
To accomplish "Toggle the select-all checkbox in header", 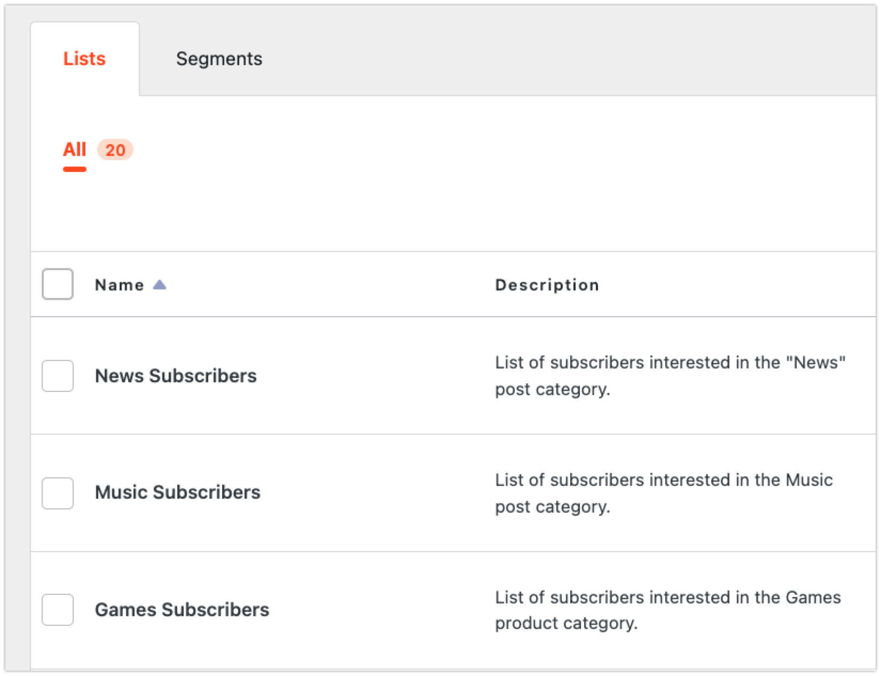I will 58,284.
